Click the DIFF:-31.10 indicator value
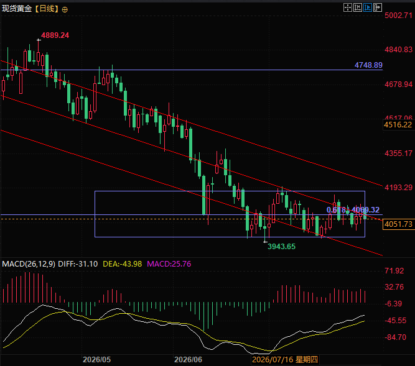 coord(78,264)
